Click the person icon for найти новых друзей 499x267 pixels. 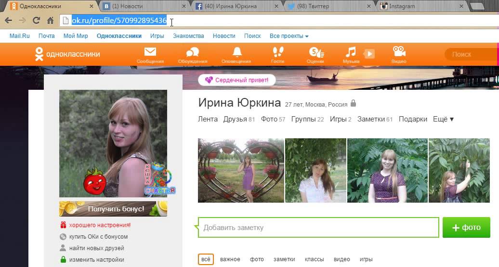point(63,248)
